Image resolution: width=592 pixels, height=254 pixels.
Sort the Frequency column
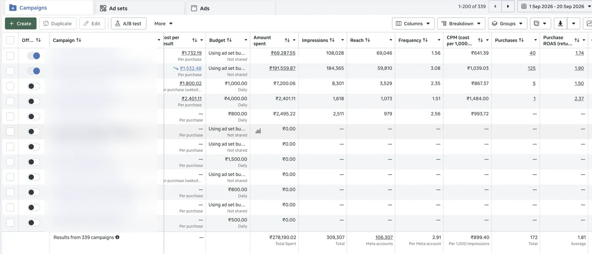tap(425, 40)
